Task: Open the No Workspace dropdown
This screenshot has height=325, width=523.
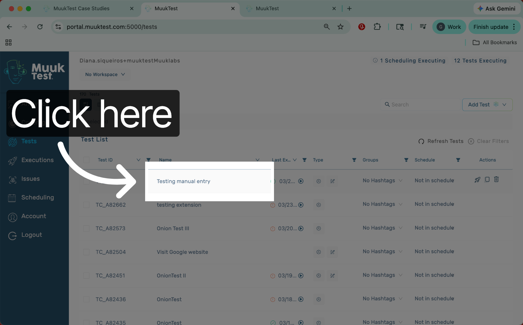Action: 105,74
